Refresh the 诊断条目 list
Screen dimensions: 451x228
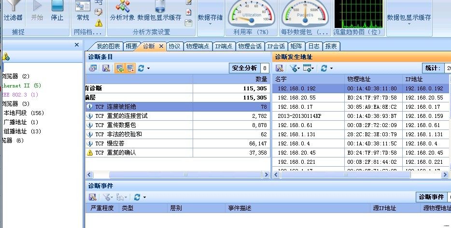[141, 68]
